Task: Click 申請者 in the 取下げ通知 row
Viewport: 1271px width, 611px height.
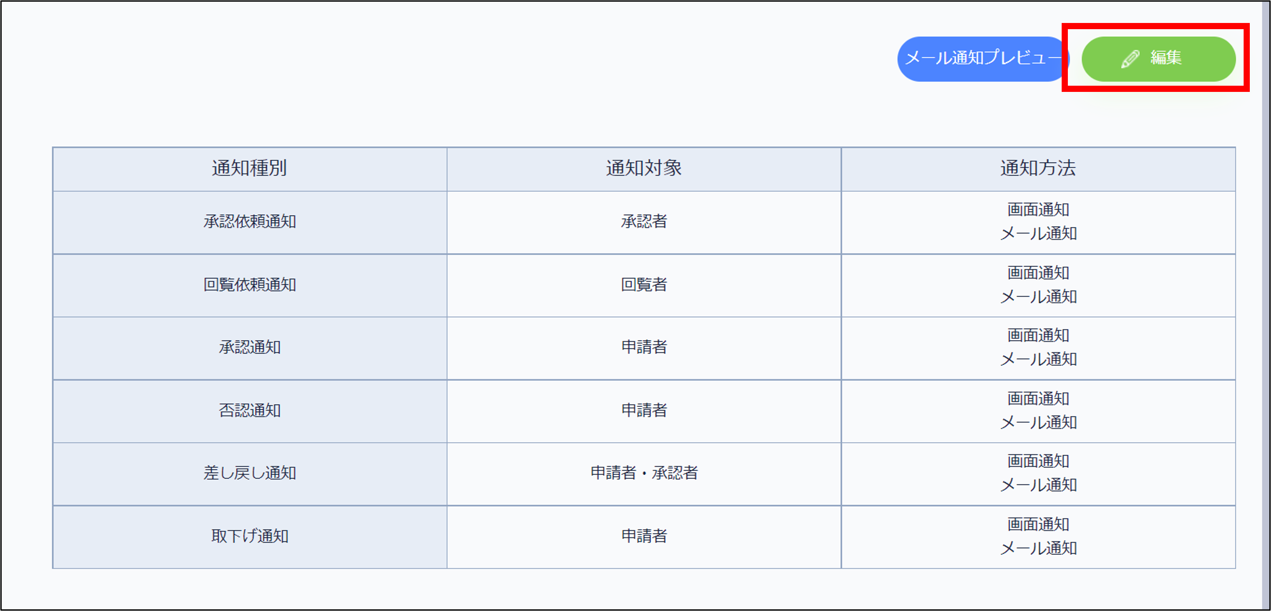Action: [643, 536]
